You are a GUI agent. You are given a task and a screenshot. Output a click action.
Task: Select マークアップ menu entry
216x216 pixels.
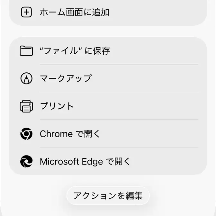click(66, 78)
